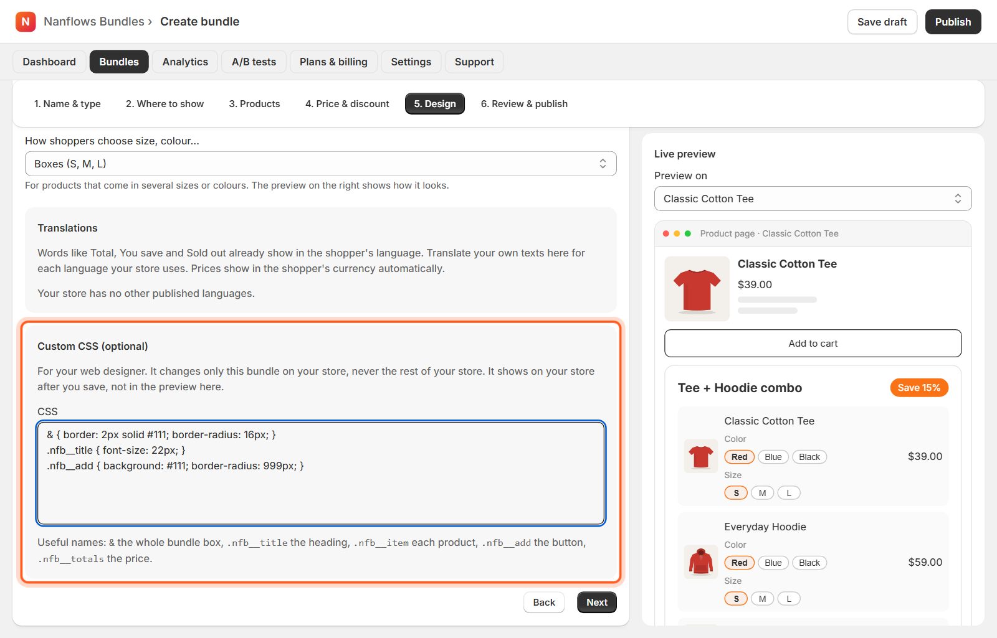Click the Nanflows Bundles breadcrumb link
Image resolution: width=997 pixels, height=638 pixels.
[x=94, y=22]
